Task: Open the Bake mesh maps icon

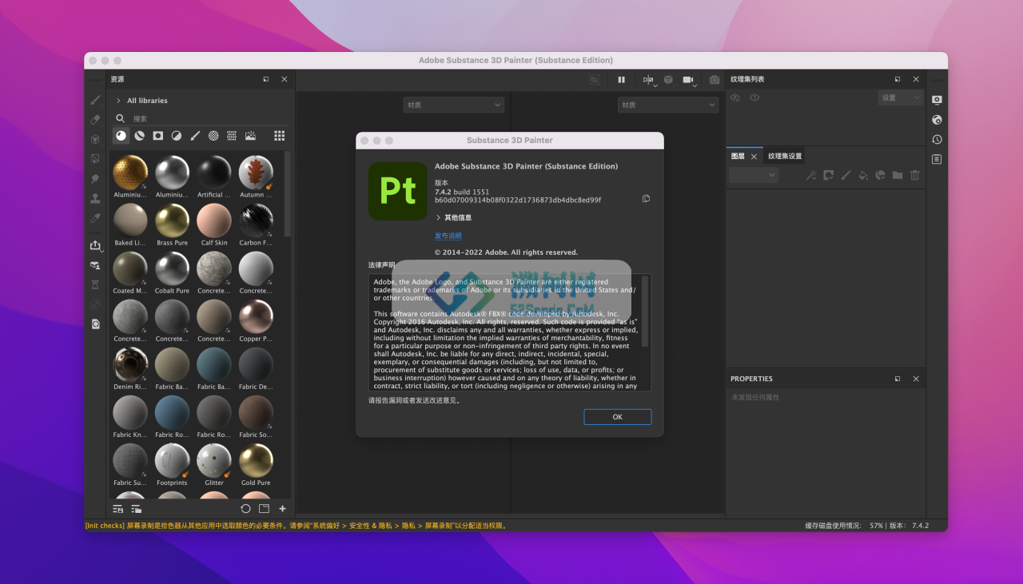Action: coord(95,265)
